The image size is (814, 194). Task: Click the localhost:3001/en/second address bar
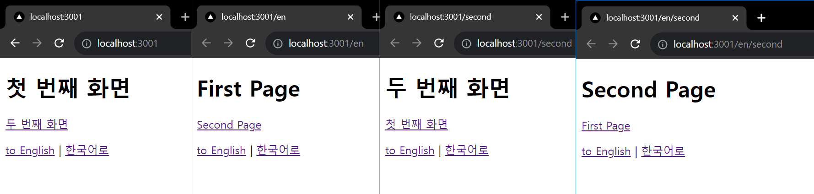(x=732, y=44)
